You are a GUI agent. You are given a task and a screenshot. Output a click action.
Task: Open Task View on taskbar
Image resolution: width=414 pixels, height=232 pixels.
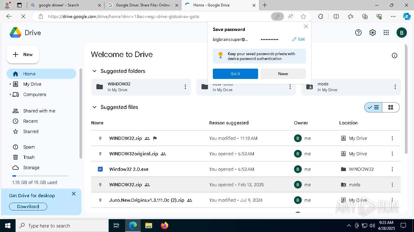pyautogui.click(x=116, y=226)
